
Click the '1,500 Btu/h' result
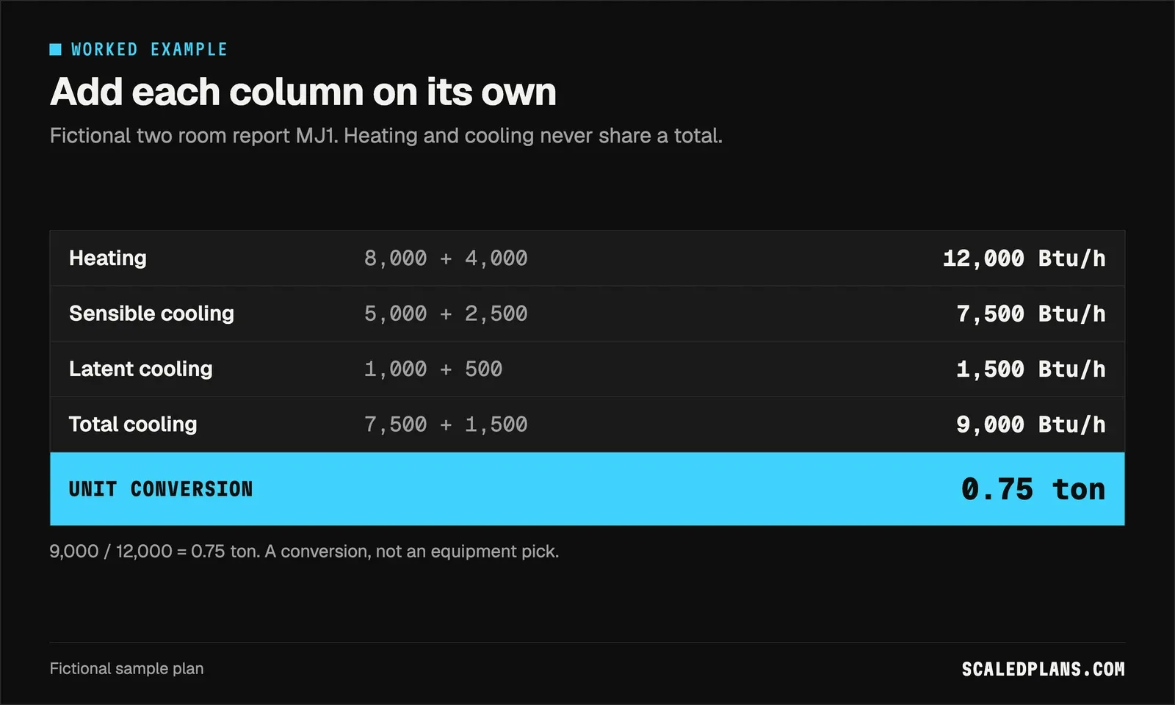point(1030,369)
